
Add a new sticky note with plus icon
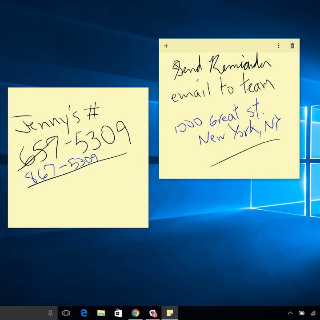(x=166, y=46)
